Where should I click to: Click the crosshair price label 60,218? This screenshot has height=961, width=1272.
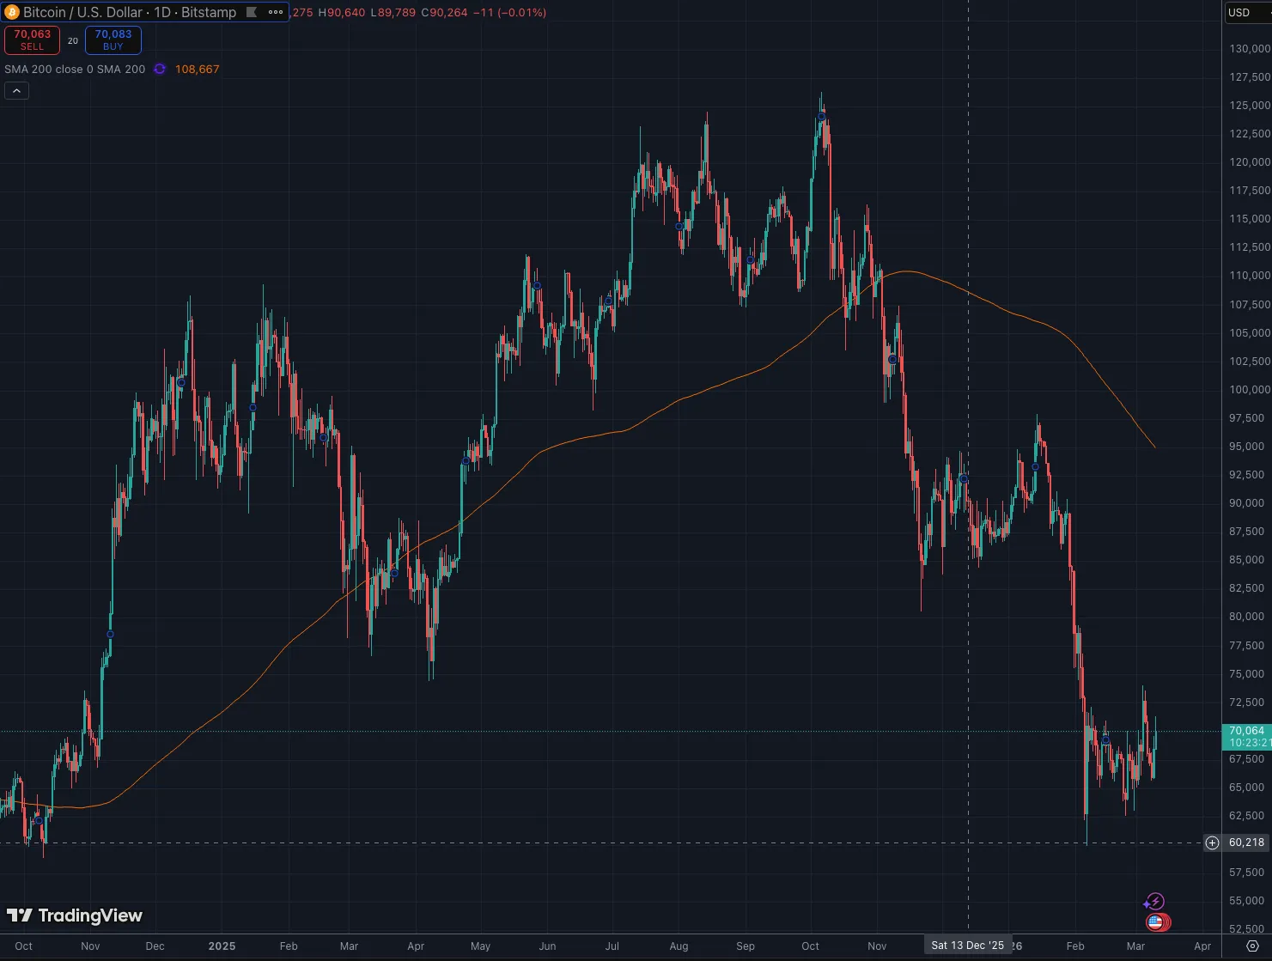(1246, 843)
